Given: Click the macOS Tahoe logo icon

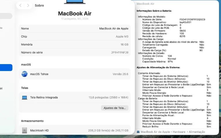Looking at the screenshot, I should click(25, 74).
